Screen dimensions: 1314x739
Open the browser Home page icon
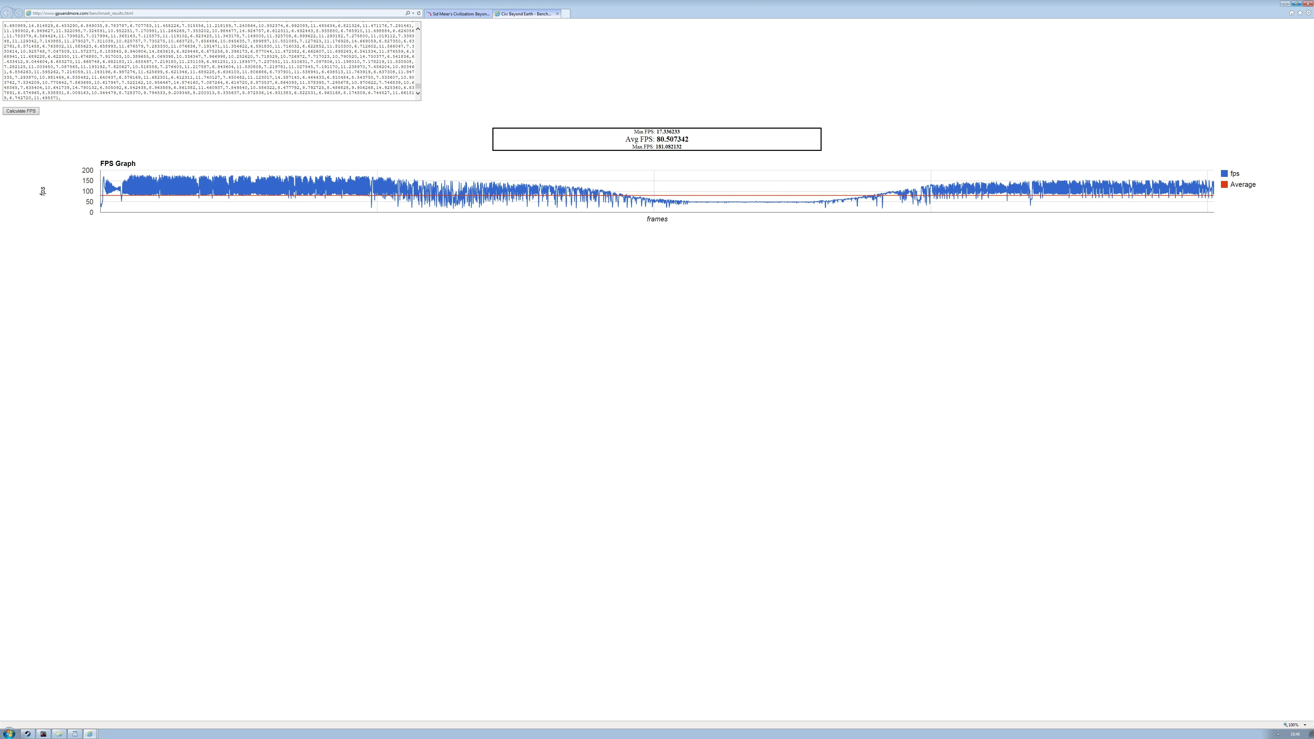point(1291,13)
